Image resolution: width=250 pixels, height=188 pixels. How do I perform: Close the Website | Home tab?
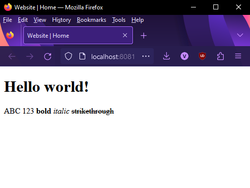coord(125,35)
